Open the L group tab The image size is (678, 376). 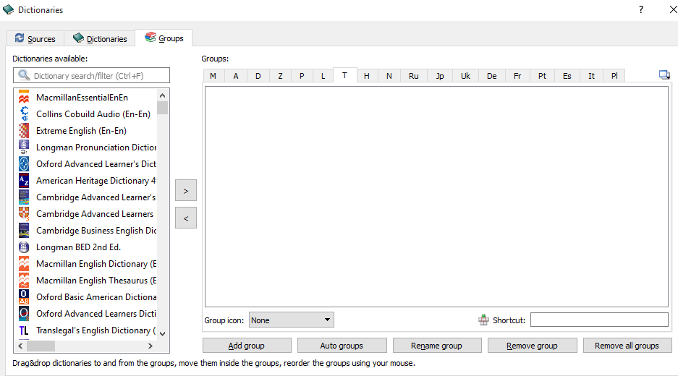pos(323,76)
